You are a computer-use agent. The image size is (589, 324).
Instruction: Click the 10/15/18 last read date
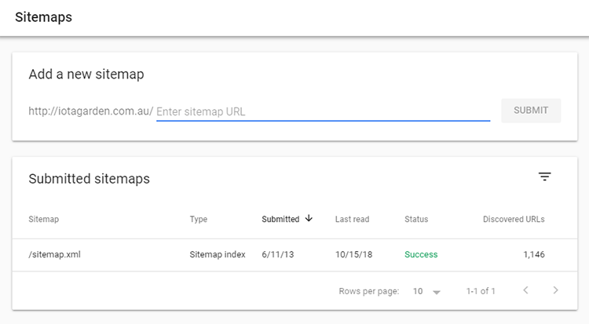pos(353,254)
